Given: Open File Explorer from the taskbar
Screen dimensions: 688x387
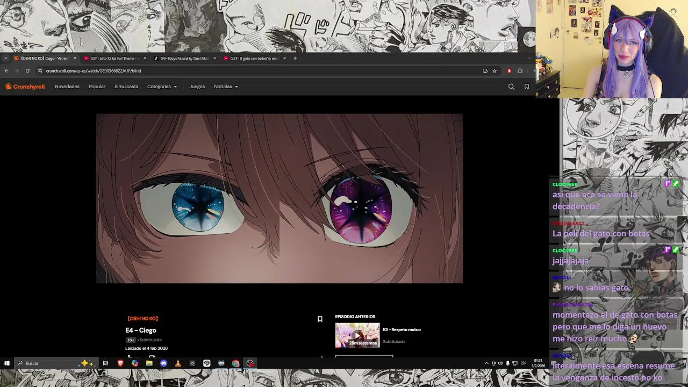Looking at the screenshot, I should [x=149, y=363].
